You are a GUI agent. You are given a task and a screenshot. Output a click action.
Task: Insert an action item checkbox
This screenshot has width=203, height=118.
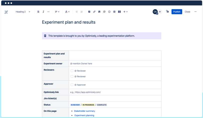pyautogui.click(x=89, y=12)
